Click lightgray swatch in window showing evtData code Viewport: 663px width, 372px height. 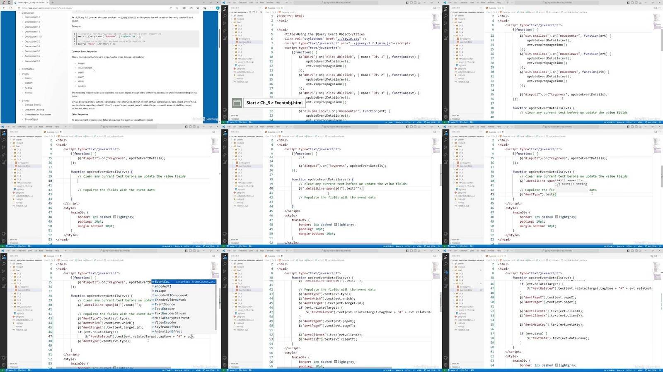556,365
